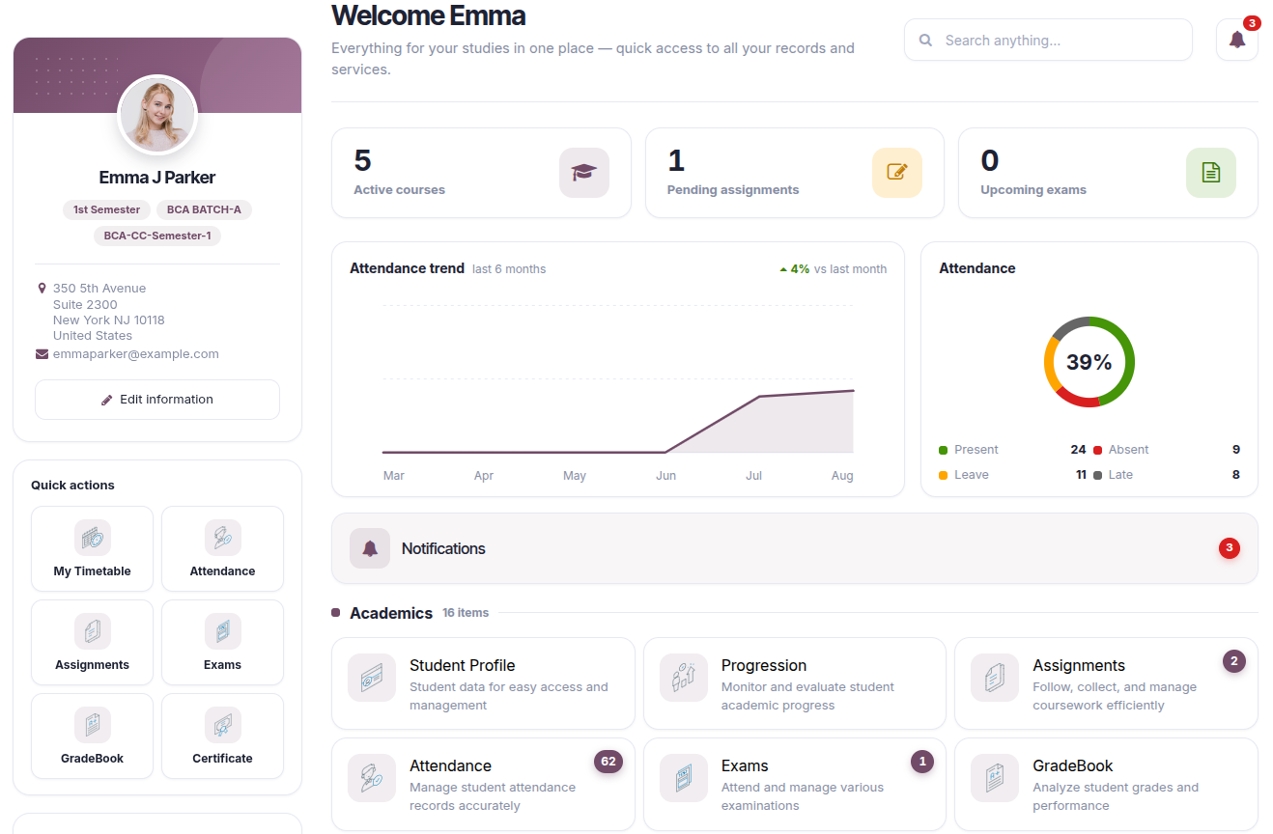Click the emmaparker@example.com email

(x=136, y=354)
